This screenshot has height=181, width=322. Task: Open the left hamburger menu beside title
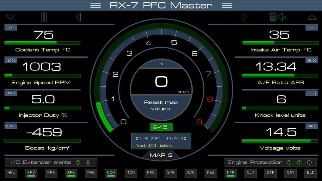pos(96,6)
